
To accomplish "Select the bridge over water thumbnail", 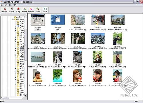I will click(38, 57).
